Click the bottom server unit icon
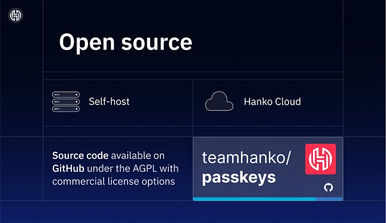 pyautogui.click(x=65, y=110)
